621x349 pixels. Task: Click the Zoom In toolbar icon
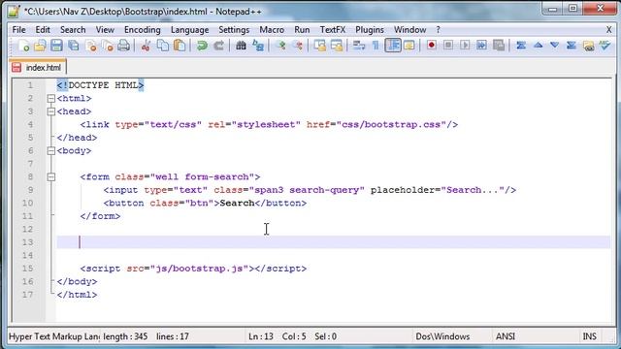coord(280,46)
